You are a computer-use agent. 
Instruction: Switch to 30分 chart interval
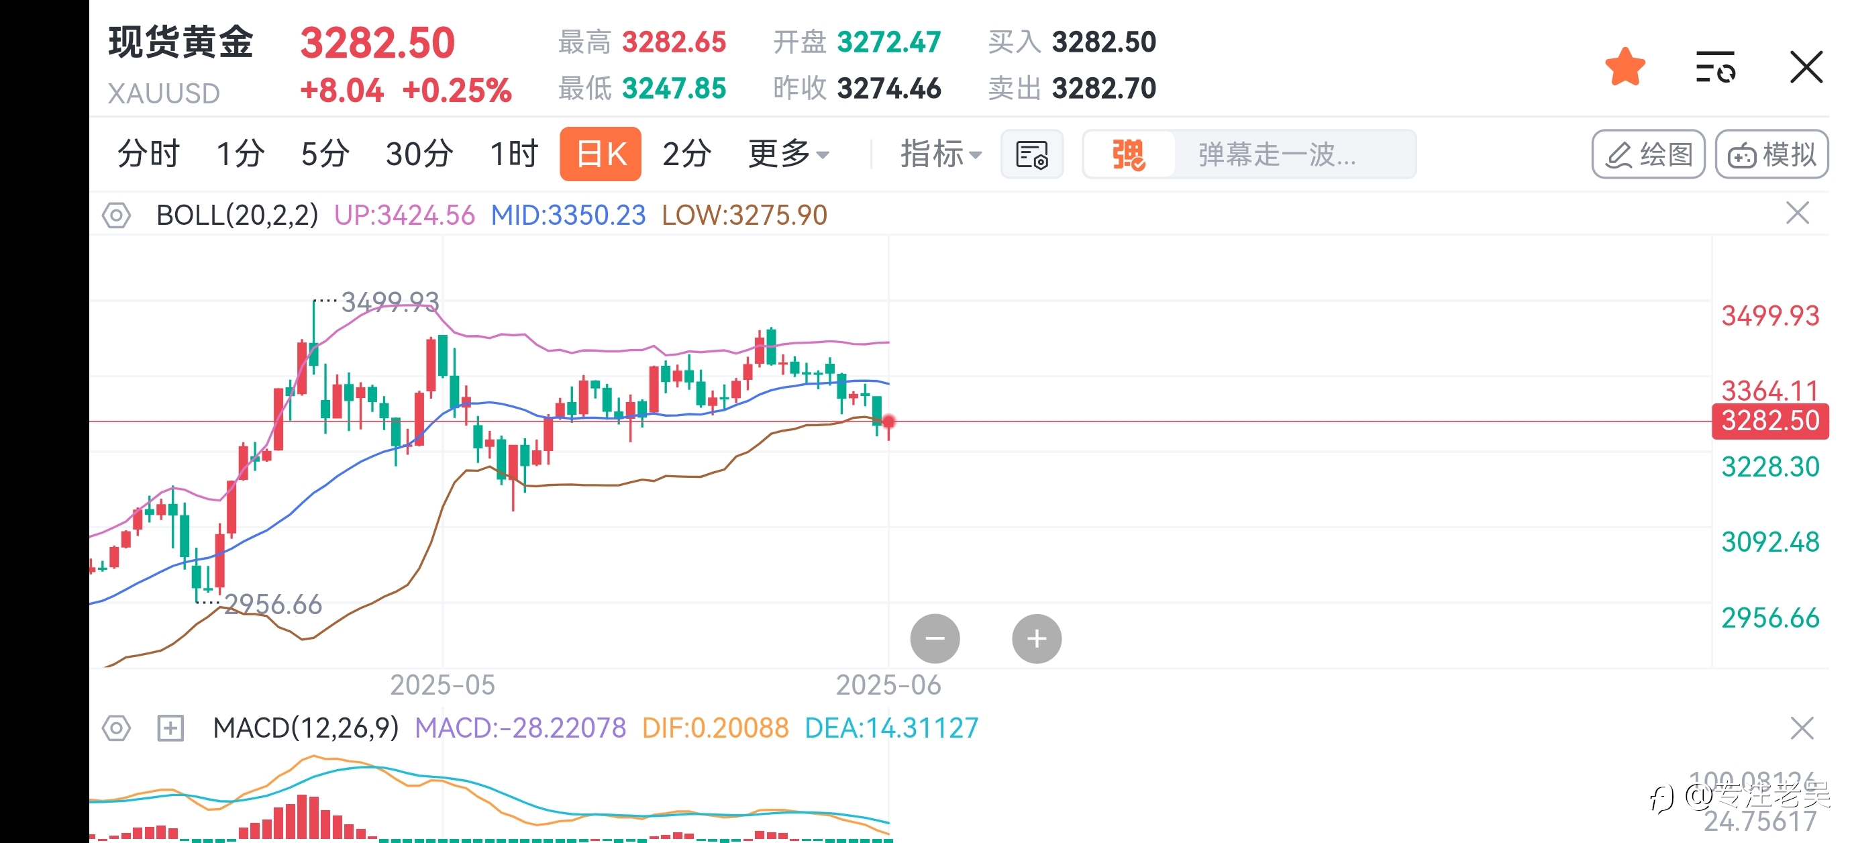(419, 154)
